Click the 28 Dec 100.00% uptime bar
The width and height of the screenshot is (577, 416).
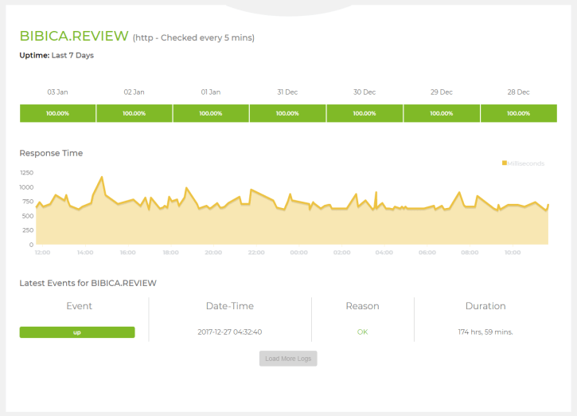(518, 113)
